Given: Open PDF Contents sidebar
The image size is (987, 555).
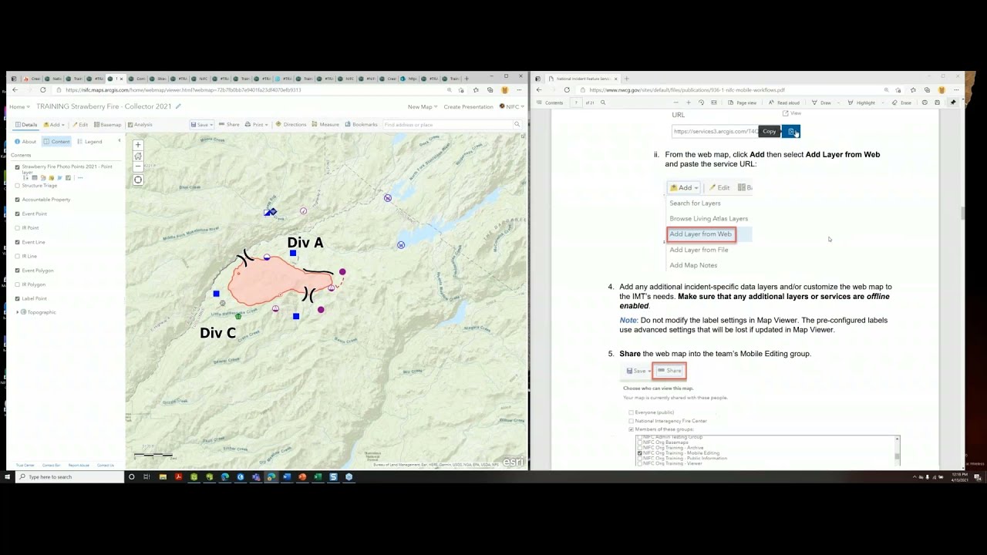Looking at the screenshot, I should point(550,103).
